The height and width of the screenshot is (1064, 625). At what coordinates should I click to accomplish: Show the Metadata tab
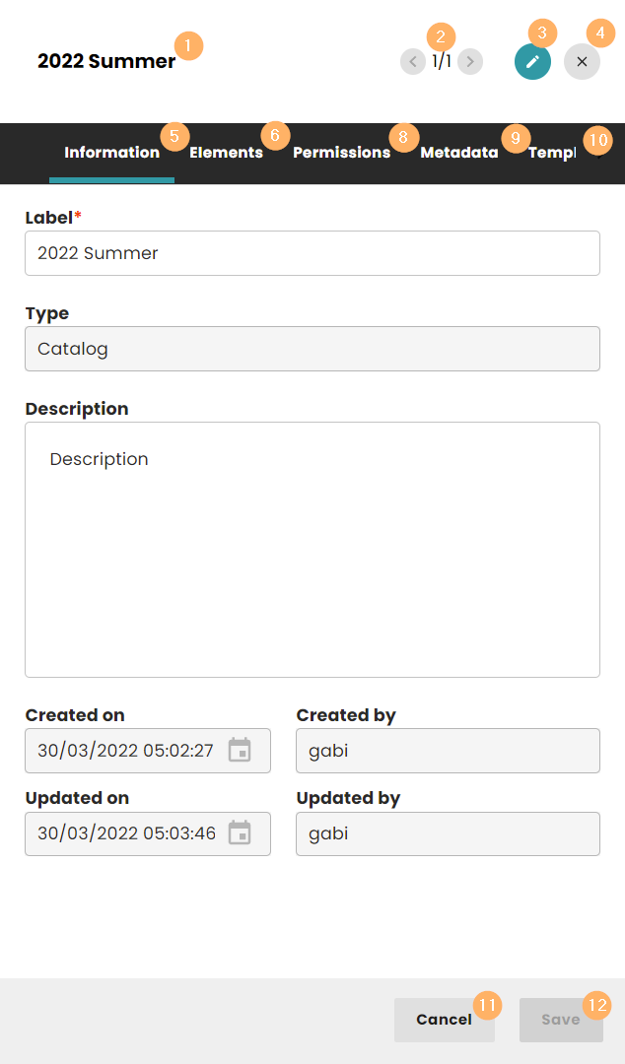pos(458,153)
